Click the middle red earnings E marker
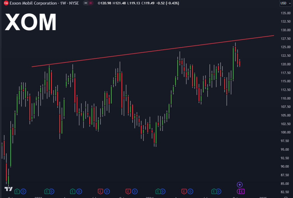This screenshot has width=293, height=198. pyautogui.click(x=128, y=191)
